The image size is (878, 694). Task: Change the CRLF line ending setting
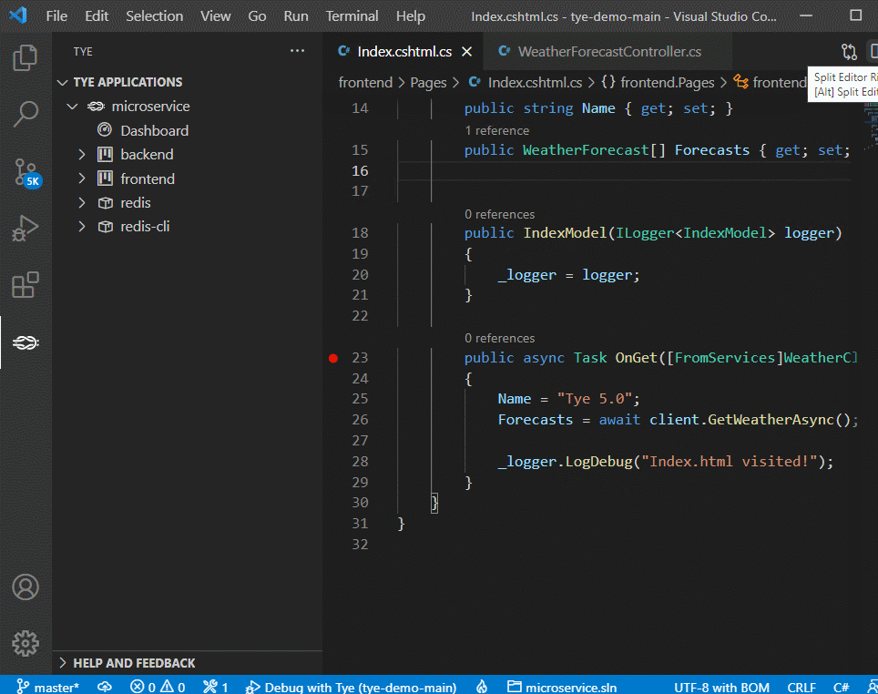(801, 687)
